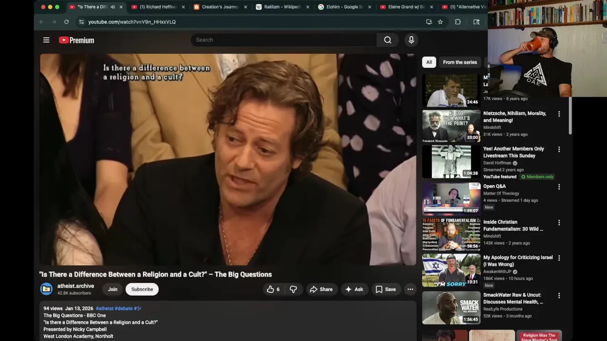
Task: Open the I'm Sorry 10:31 thumbnail
Action: point(451,270)
